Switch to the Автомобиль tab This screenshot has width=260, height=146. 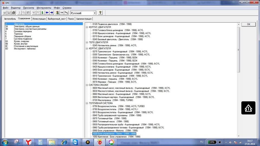[x=10, y=19]
